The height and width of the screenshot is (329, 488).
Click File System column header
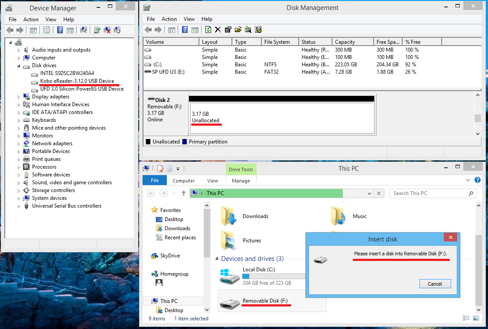click(280, 42)
